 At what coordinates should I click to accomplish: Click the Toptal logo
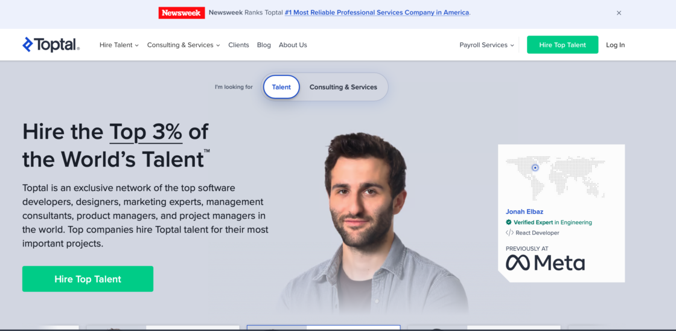pyautogui.click(x=51, y=45)
